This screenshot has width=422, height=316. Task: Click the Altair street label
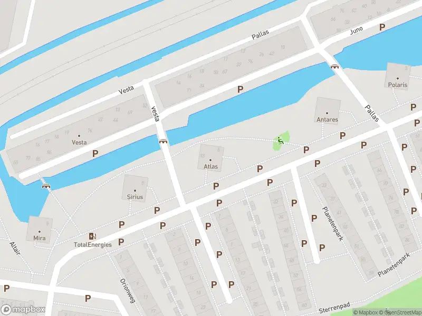(15, 249)
